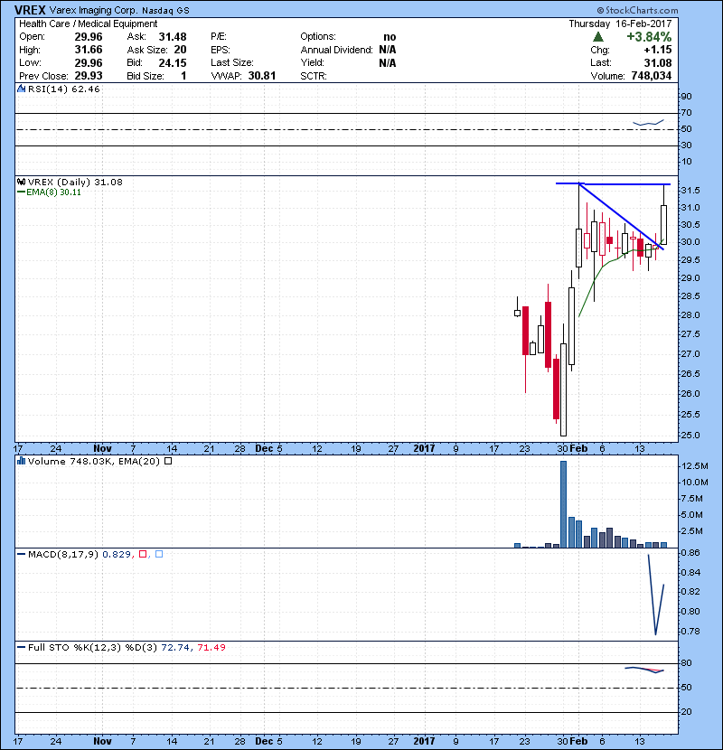Click the +3.84% percent change value
Image resolution: width=723 pixels, height=750 pixels.
click(649, 37)
